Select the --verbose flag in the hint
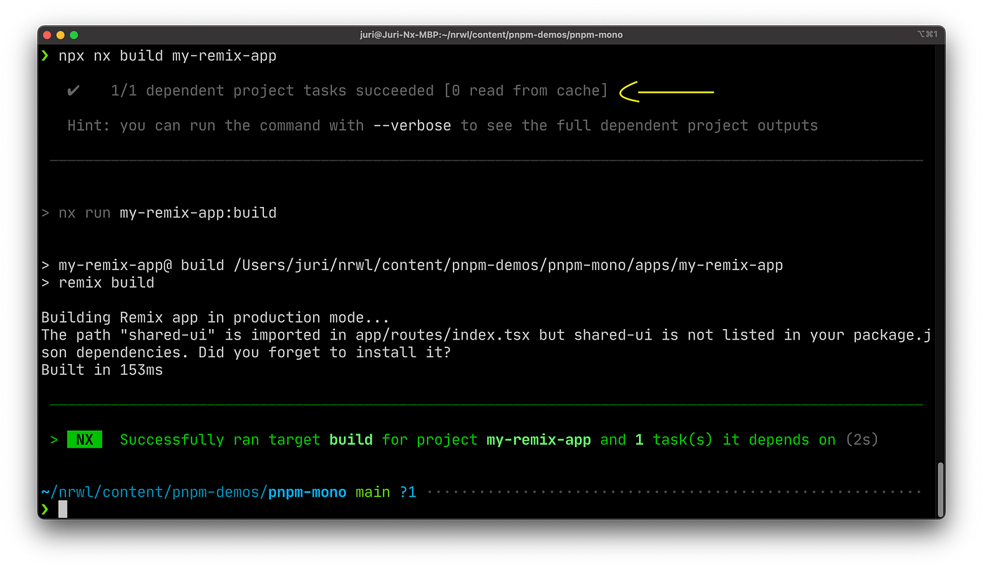 pos(411,125)
